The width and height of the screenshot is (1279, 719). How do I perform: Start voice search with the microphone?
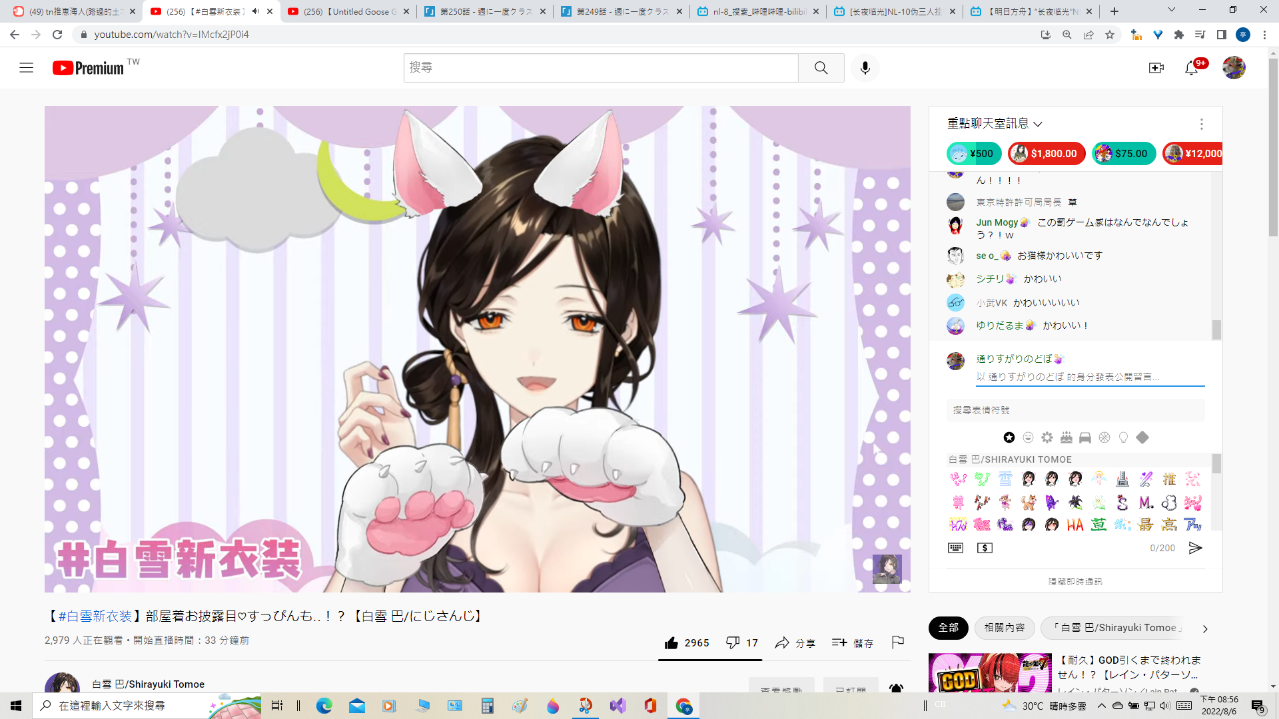pyautogui.click(x=865, y=68)
